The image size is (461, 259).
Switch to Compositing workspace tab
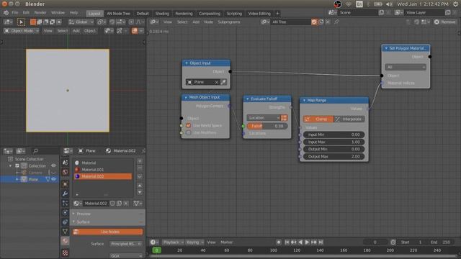coord(210,14)
